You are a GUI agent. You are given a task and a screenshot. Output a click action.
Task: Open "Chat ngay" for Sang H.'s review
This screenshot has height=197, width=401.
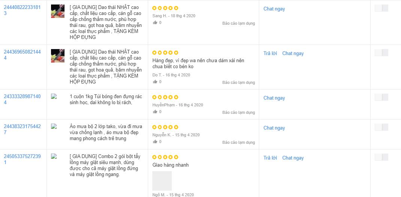(274, 9)
